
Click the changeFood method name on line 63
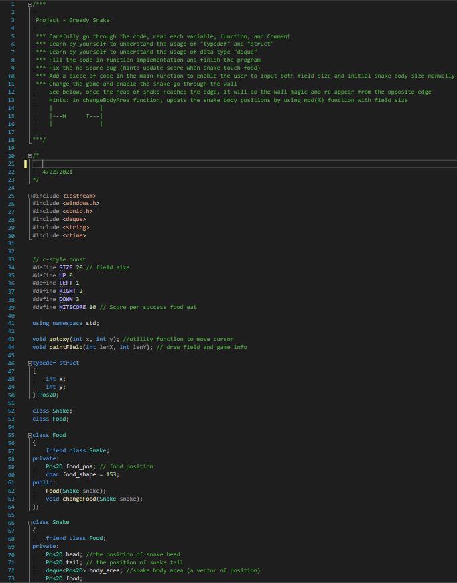pos(79,499)
